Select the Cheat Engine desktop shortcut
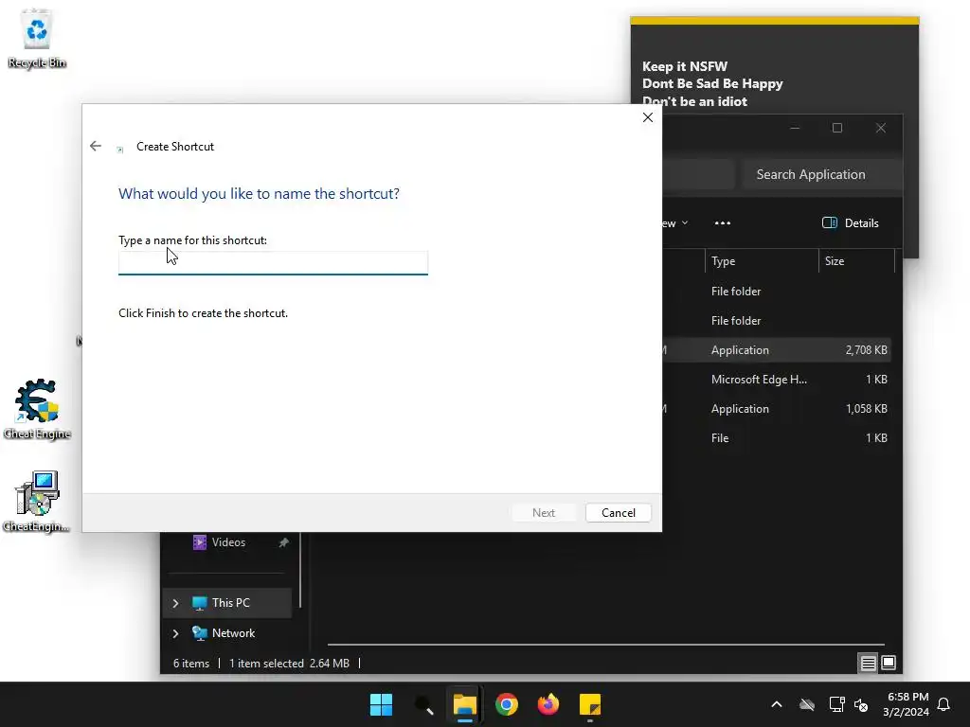Screen dimensions: 970x727 [37, 409]
